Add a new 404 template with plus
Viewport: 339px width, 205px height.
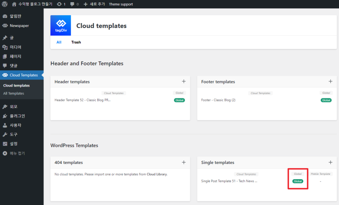[184, 162]
